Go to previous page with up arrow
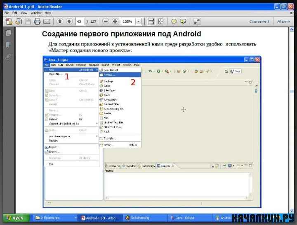The width and height of the screenshot is (297, 225). [60, 22]
